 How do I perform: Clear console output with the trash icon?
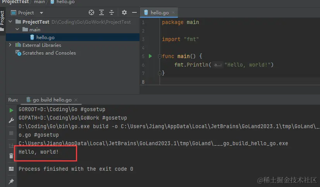click(11, 156)
